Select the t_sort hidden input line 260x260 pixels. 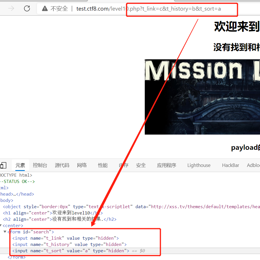[x=71, y=251]
